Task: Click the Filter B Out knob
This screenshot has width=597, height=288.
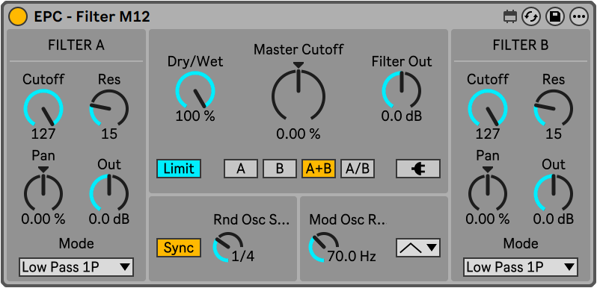Action: [x=553, y=192]
